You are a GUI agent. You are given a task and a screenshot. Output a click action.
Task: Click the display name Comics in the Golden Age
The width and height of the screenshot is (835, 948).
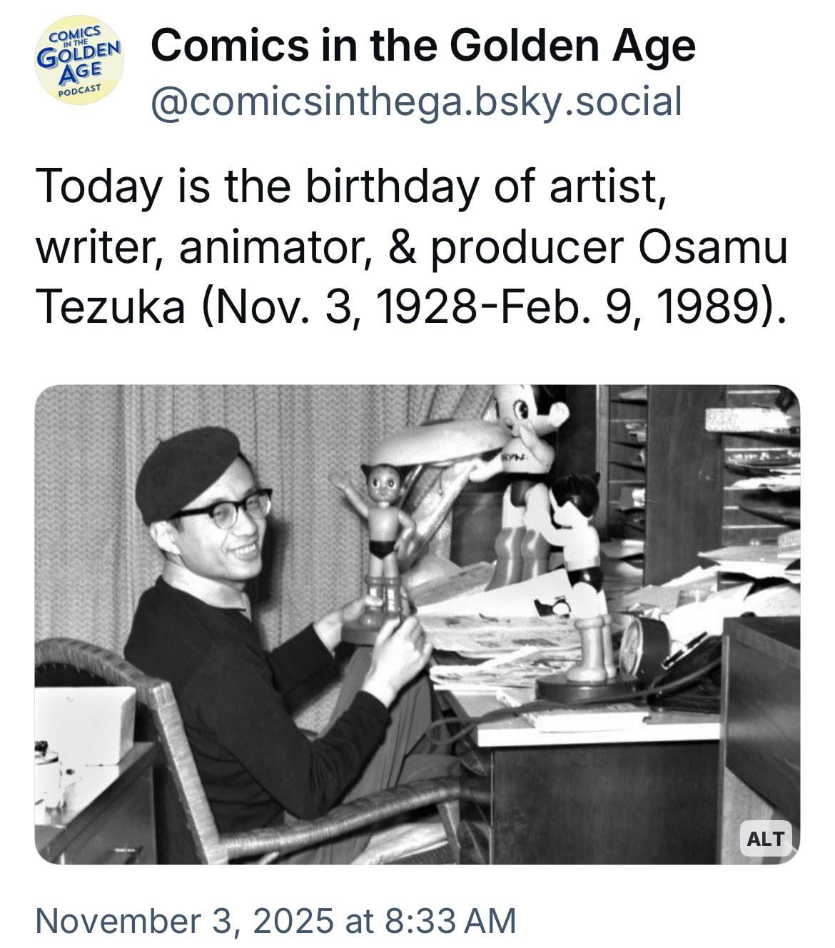[x=422, y=46]
